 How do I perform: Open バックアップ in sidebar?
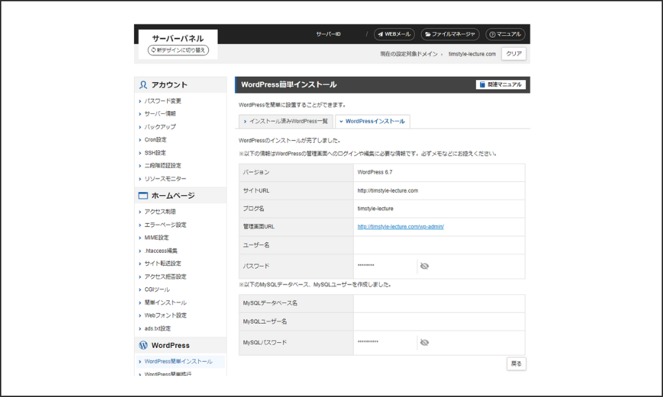click(x=160, y=126)
